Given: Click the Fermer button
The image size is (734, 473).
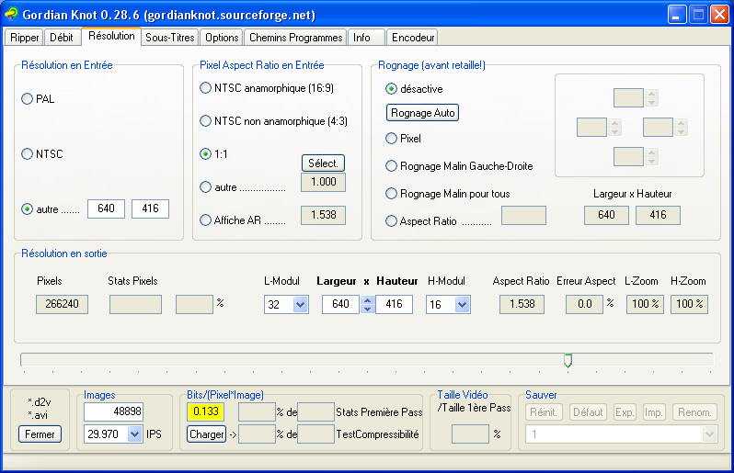Looking at the screenshot, I should coord(40,434).
